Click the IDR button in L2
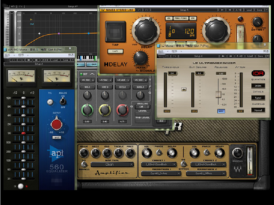 pos(258,73)
